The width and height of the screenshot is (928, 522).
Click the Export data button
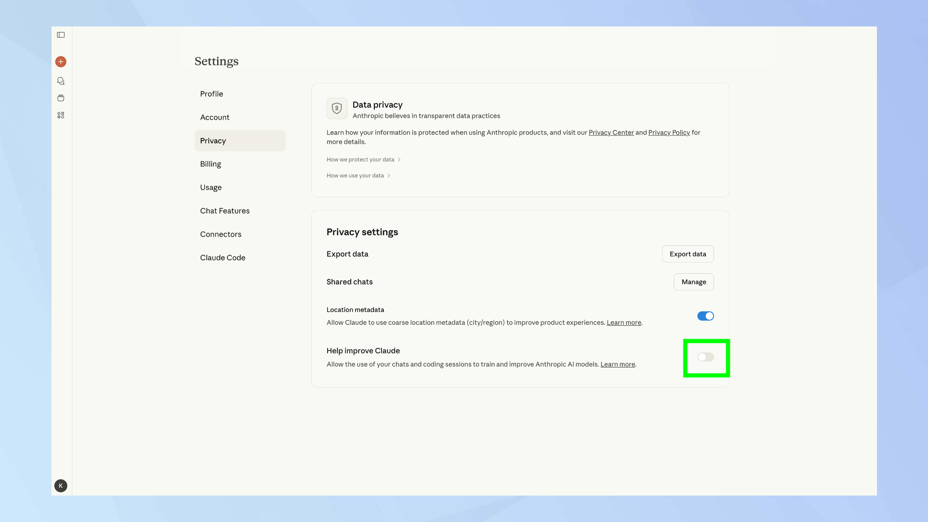[x=688, y=254]
